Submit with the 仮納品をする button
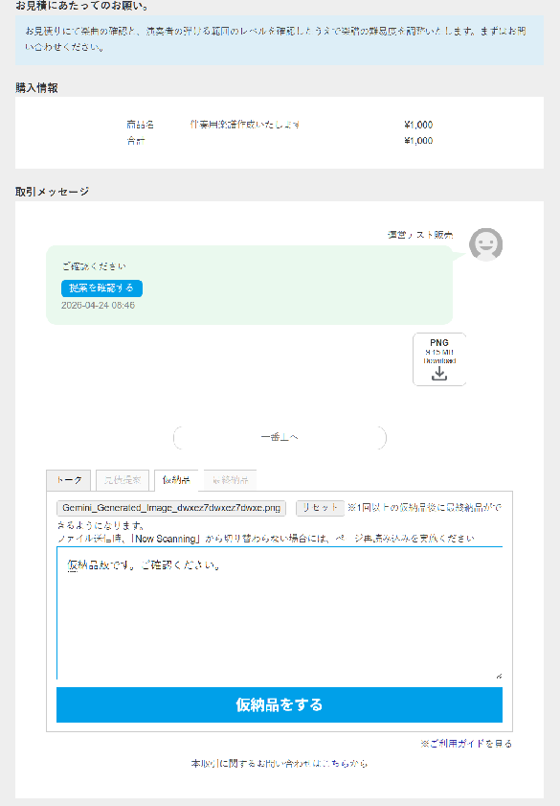Screen dimensions: 560x806 [x=280, y=704]
